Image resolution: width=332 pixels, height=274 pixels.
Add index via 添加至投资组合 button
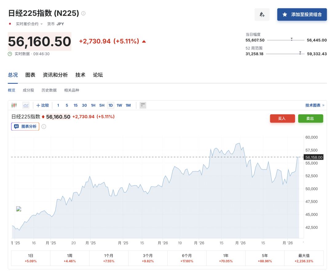point(302,14)
